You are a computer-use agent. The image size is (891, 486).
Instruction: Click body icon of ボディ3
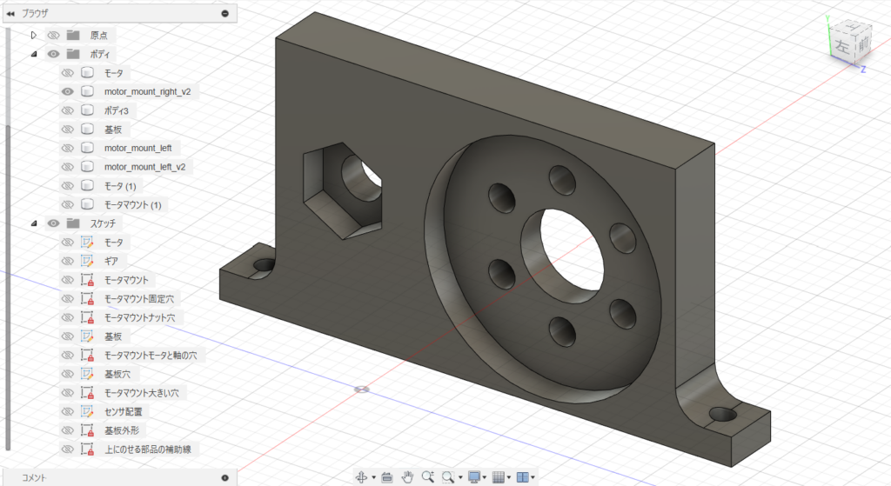click(87, 110)
